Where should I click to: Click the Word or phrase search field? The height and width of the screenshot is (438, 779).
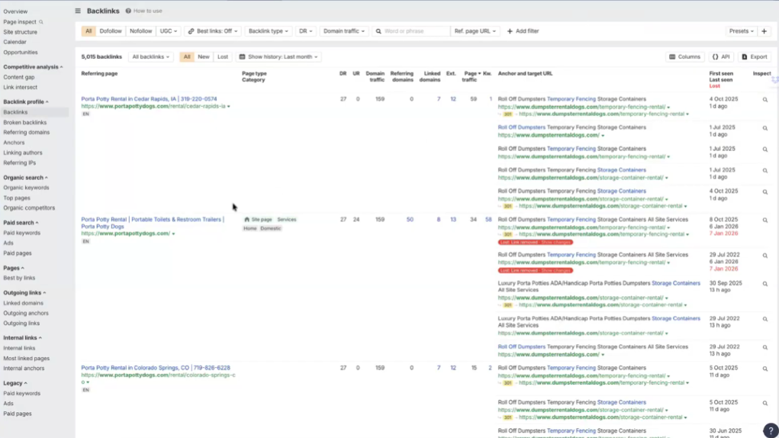pos(415,31)
